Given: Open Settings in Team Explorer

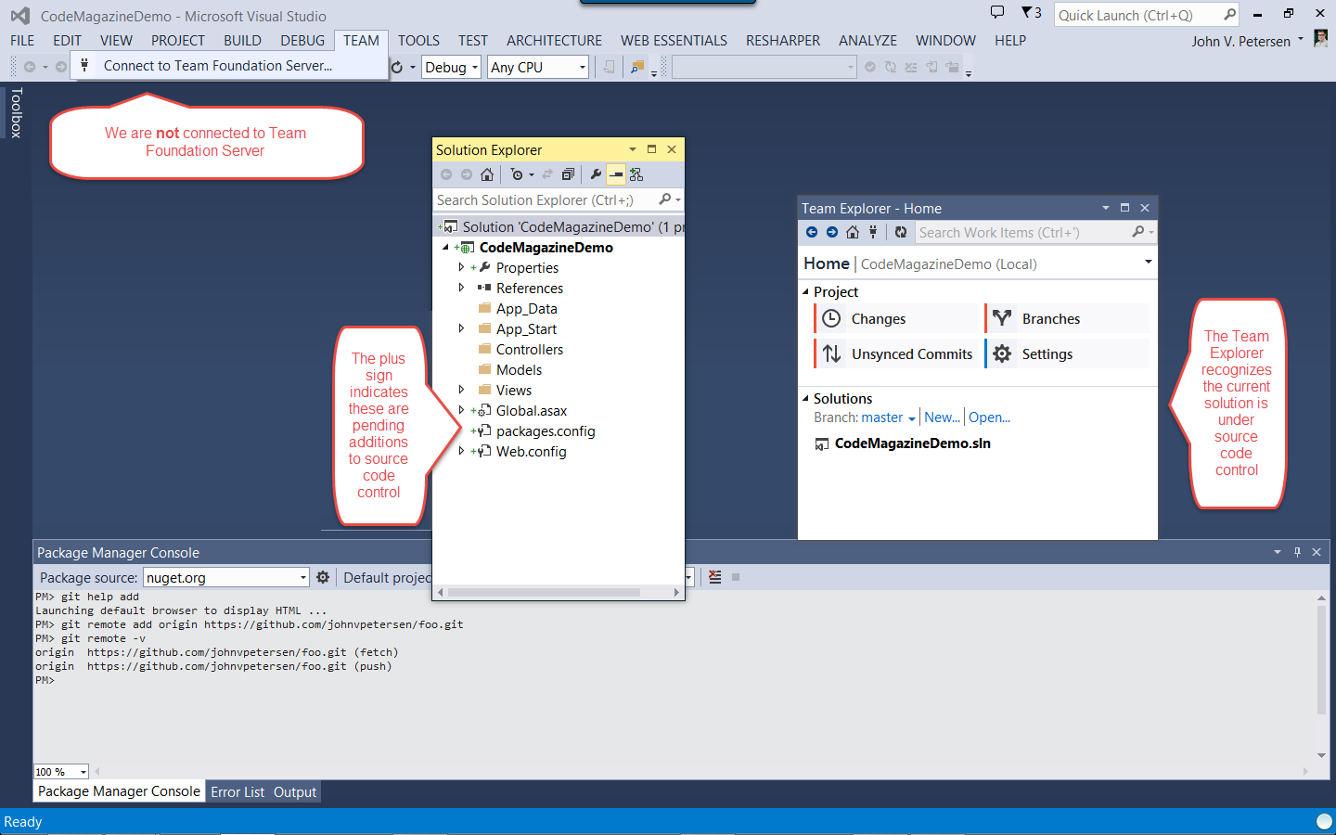Looking at the screenshot, I should tap(1067, 353).
